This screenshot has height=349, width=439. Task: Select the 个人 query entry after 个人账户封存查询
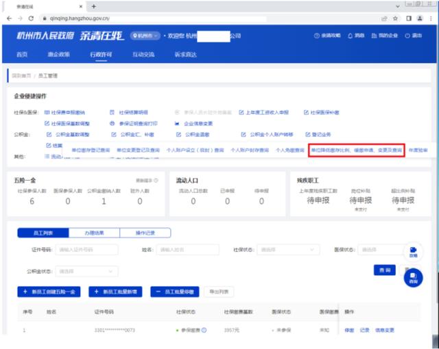click(x=289, y=151)
